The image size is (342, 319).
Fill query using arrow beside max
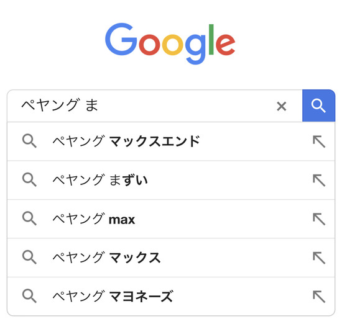pos(319,219)
